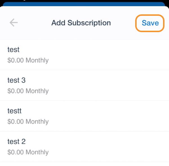Click empty space in the "test 3" row
Screen dimensions: 169x166
108,85
